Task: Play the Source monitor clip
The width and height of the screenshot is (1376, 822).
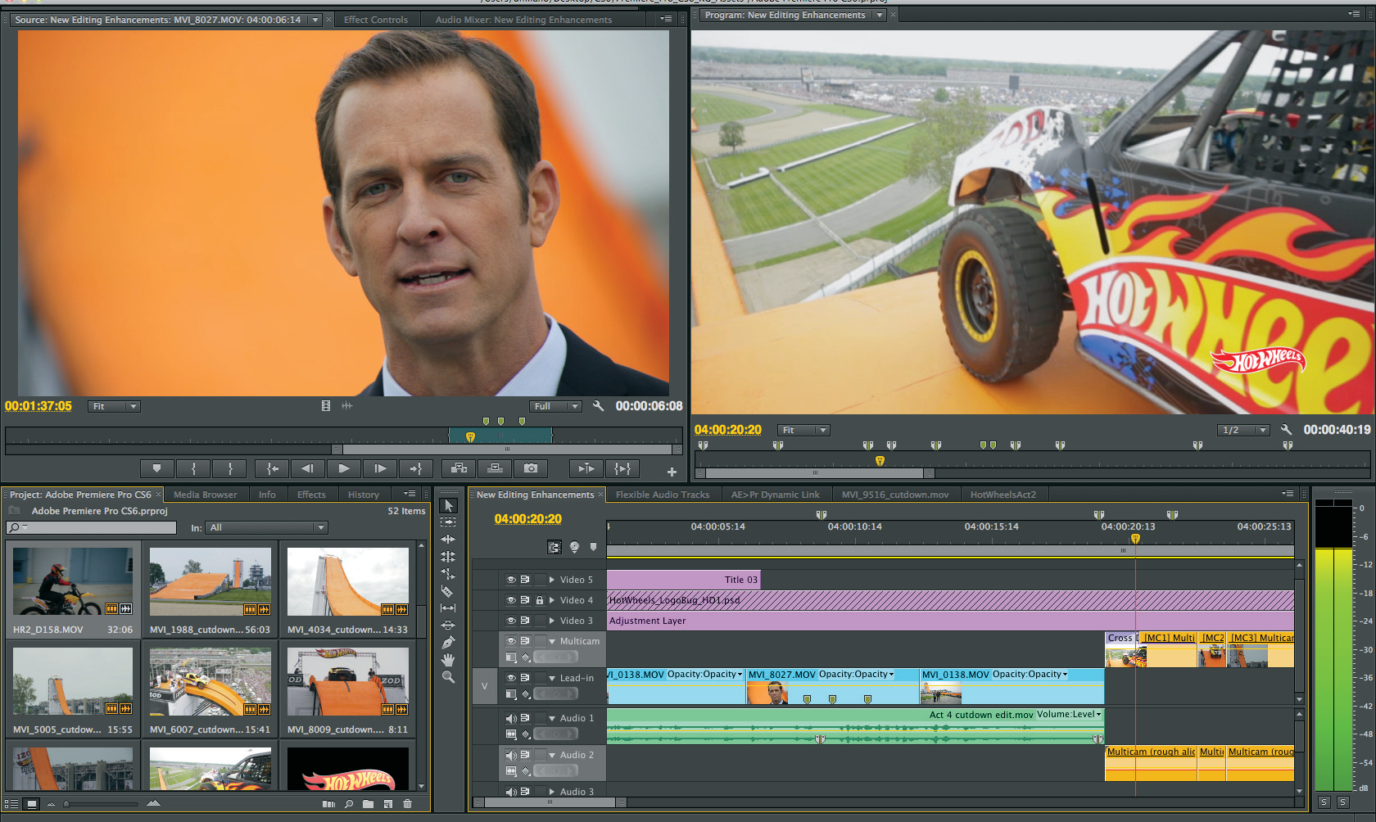Action: [x=343, y=468]
